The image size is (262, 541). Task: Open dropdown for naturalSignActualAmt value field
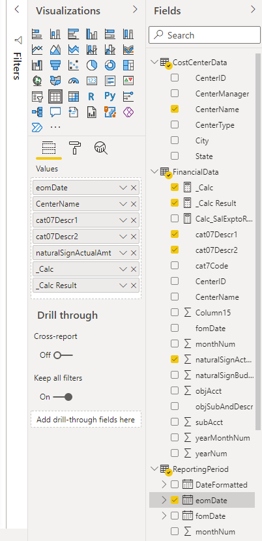123,253
